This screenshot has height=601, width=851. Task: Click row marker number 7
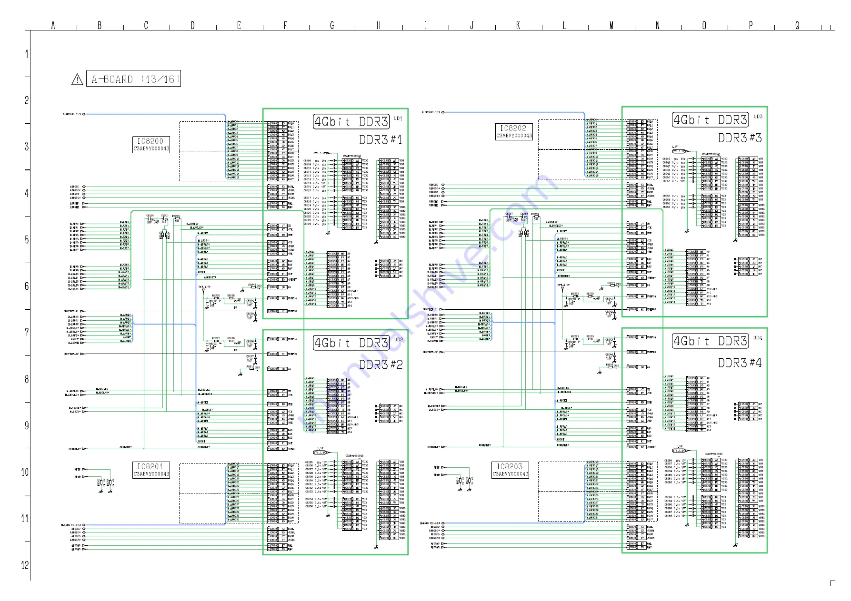coord(27,333)
